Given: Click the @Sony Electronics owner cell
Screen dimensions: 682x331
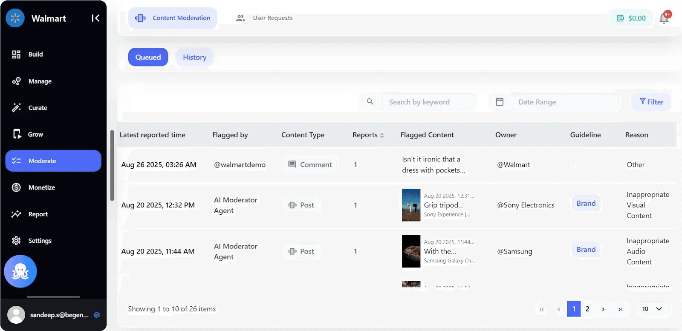Looking at the screenshot, I should [x=526, y=205].
